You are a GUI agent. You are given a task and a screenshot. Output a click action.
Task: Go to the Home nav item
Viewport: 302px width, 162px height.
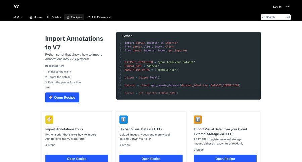[x=36, y=17]
